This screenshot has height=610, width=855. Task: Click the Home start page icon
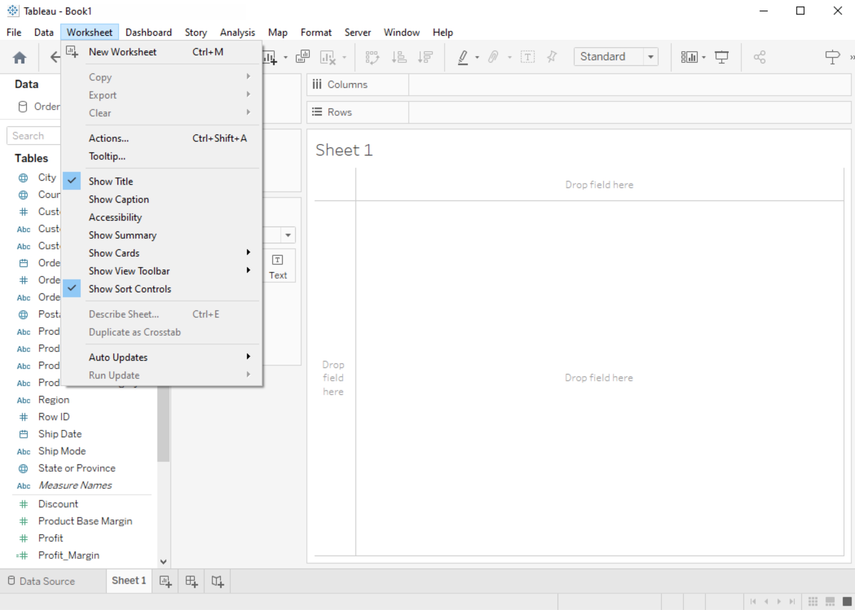(x=20, y=58)
